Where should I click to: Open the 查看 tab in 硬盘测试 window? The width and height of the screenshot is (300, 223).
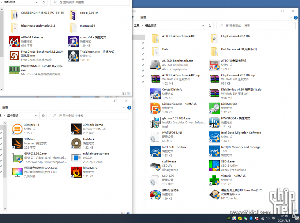(x=143, y=17)
